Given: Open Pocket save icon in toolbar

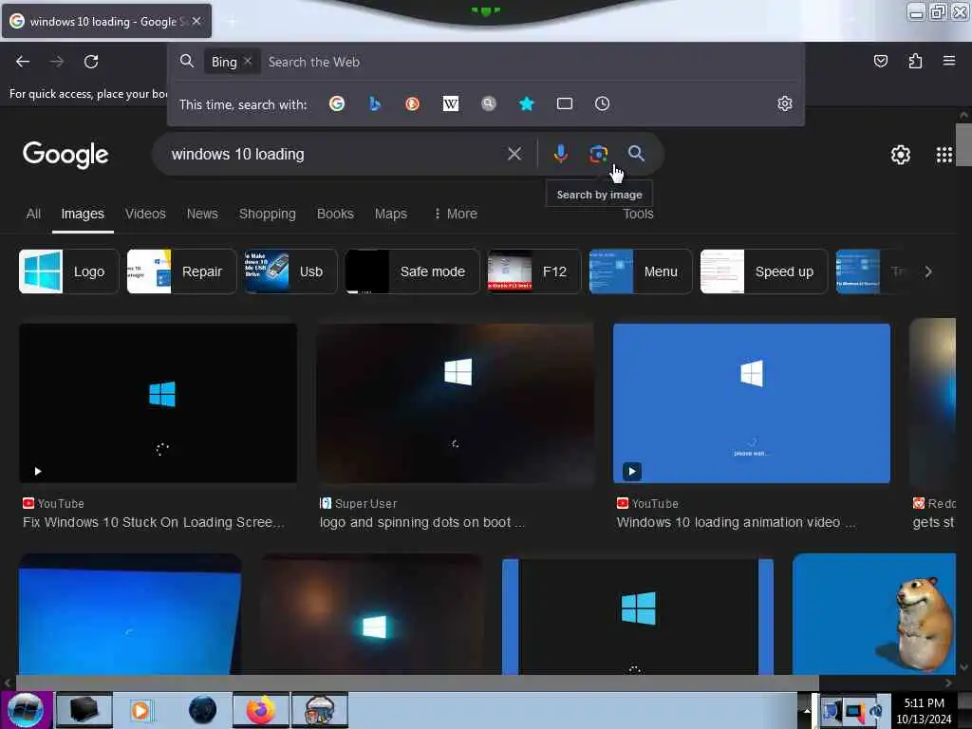Looking at the screenshot, I should click(880, 61).
